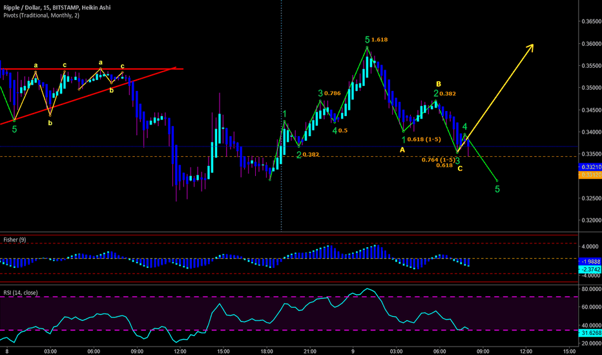Viewport: 602px width, 355px height.
Task: Select the yellow uppercase A wave label
Action: point(402,150)
